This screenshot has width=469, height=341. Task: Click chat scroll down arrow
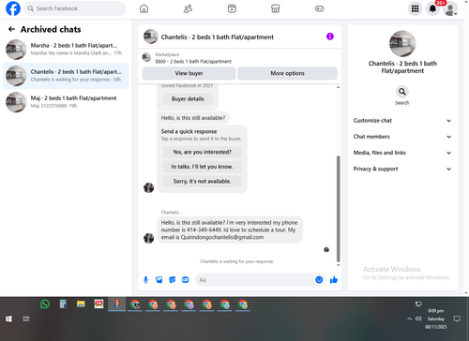tap(338, 265)
